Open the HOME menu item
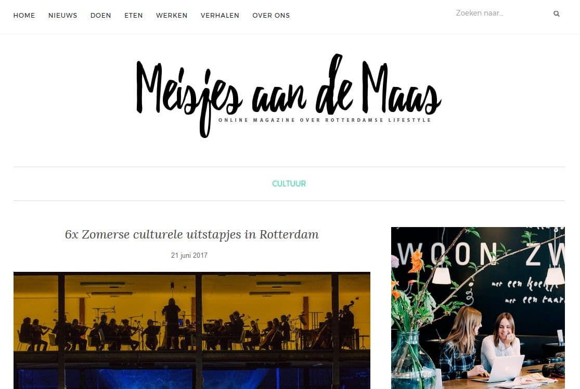The height and width of the screenshot is (389, 580). click(x=24, y=16)
